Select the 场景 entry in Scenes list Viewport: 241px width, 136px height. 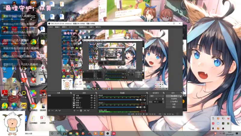click(x=59, y=96)
